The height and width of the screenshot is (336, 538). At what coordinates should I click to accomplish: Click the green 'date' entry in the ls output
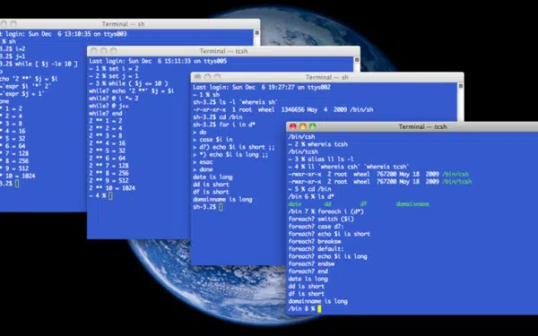295,204
